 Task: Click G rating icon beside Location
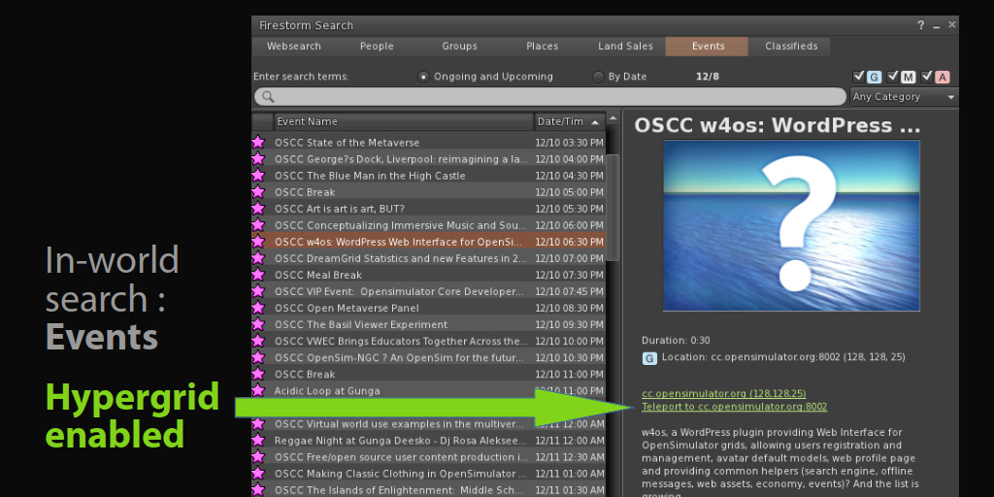(649, 358)
